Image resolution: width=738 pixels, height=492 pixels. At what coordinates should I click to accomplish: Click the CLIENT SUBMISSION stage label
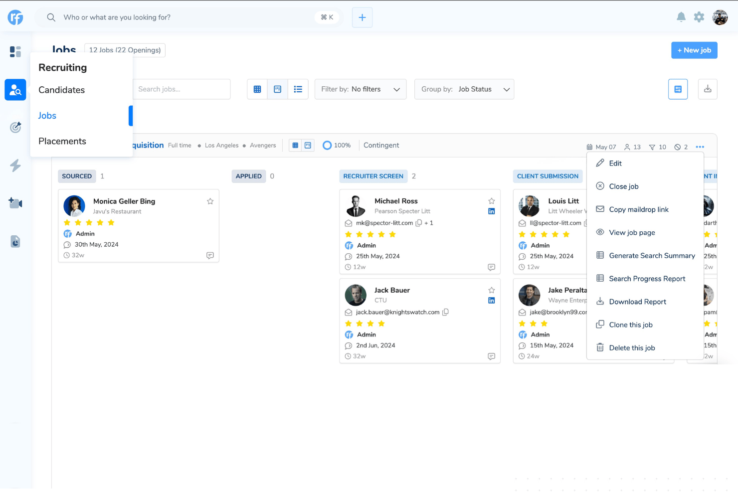548,176
